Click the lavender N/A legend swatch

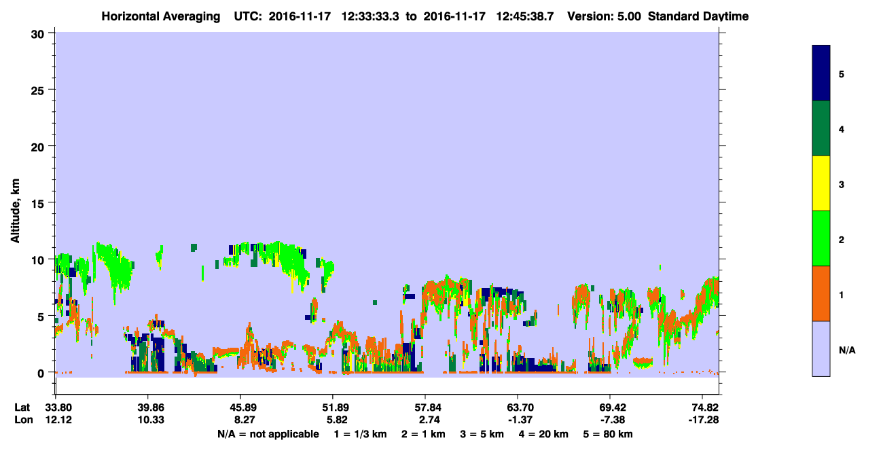[821, 348]
